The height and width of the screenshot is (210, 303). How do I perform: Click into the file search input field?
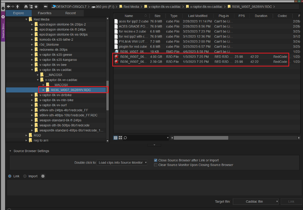(146, 138)
